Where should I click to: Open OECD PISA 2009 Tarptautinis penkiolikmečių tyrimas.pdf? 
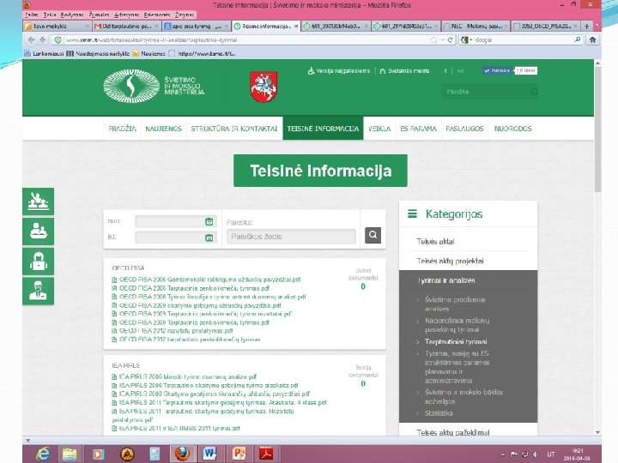194,322
